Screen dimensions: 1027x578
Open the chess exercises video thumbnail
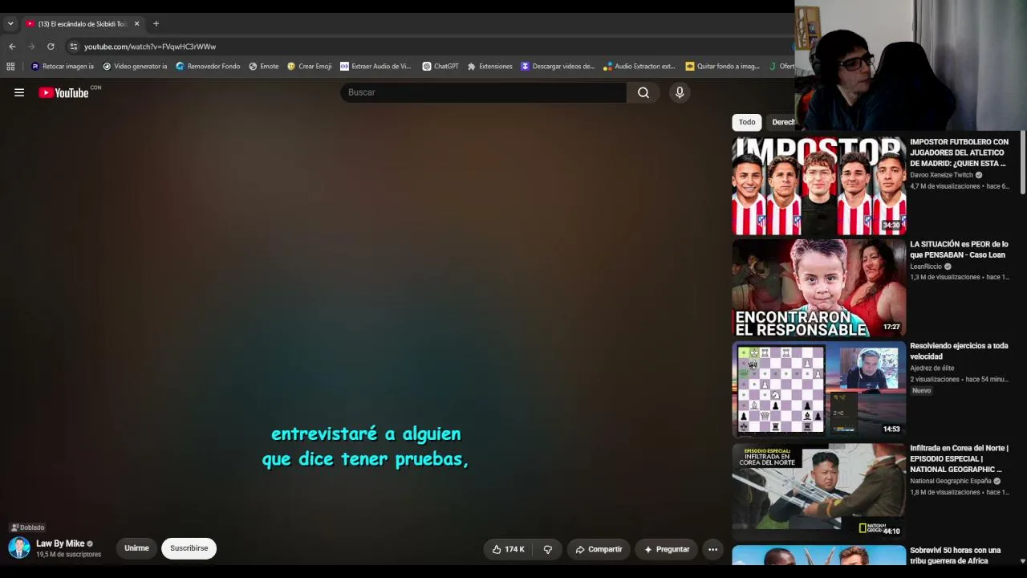[x=818, y=389]
